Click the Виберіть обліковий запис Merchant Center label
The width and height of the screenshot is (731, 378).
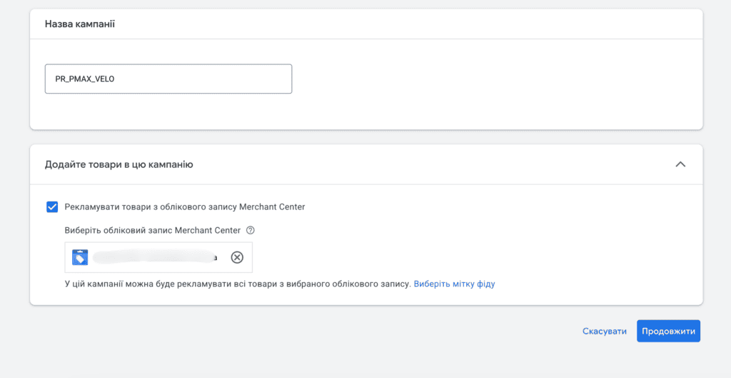(153, 230)
